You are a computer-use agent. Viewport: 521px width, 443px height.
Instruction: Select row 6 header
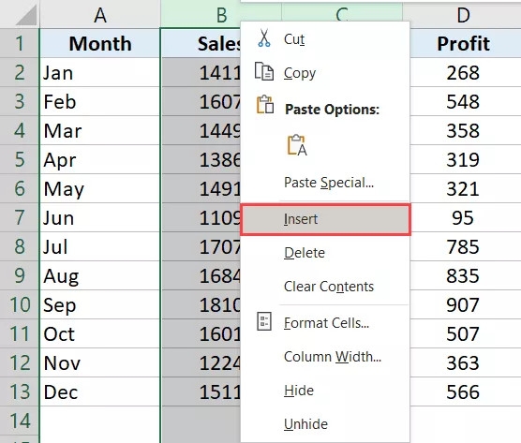(x=20, y=188)
